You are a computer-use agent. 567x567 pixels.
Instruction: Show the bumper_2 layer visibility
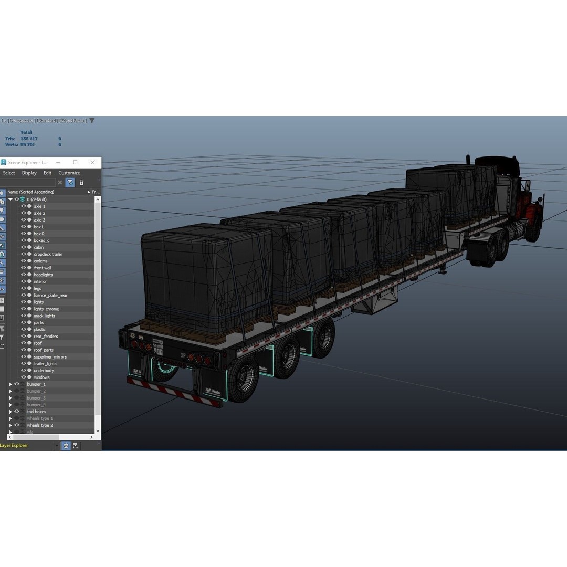click(x=16, y=391)
